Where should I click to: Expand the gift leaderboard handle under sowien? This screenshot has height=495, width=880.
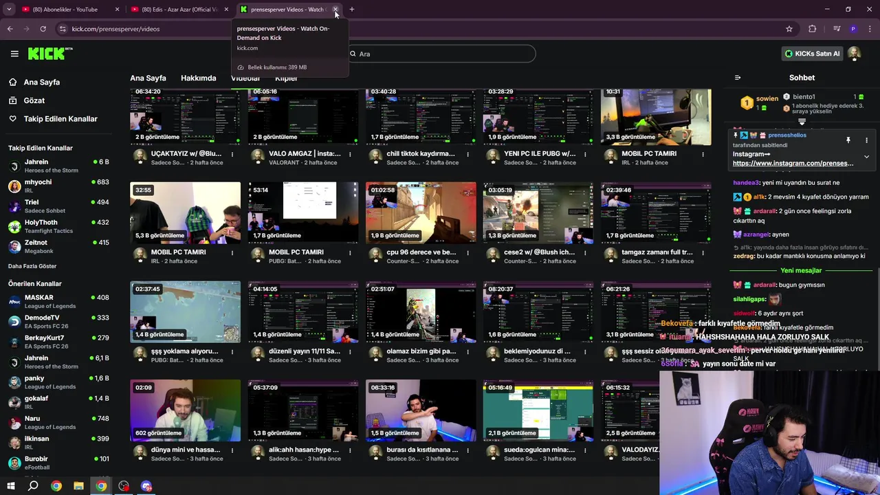[x=802, y=122]
